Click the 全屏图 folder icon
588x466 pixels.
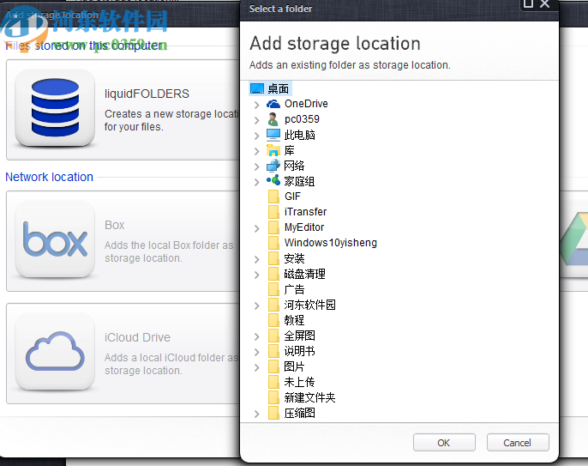coord(273,336)
